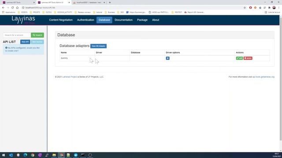The width and height of the screenshot is (282, 158).
Task: Open the blue circular app in taskbar
Action: pyautogui.click(x=76, y=155)
